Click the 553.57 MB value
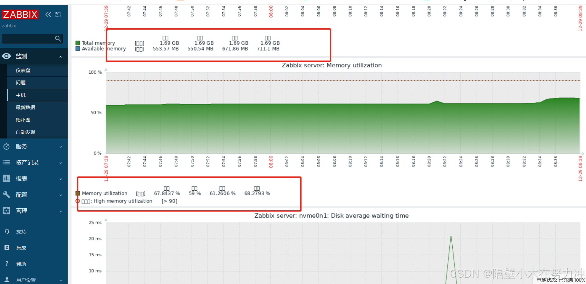The height and width of the screenshot is (284, 586). [x=166, y=49]
